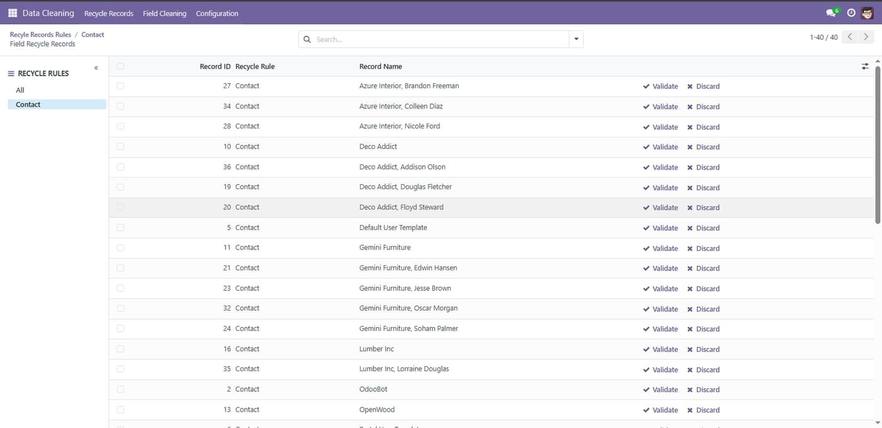Open the user avatar menu
This screenshot has width=882, height=428.
[868, 13]
